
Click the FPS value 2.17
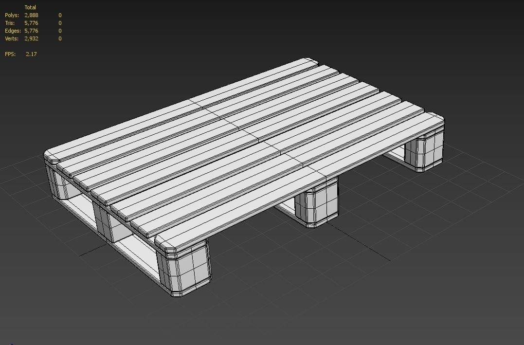[31, 54]
